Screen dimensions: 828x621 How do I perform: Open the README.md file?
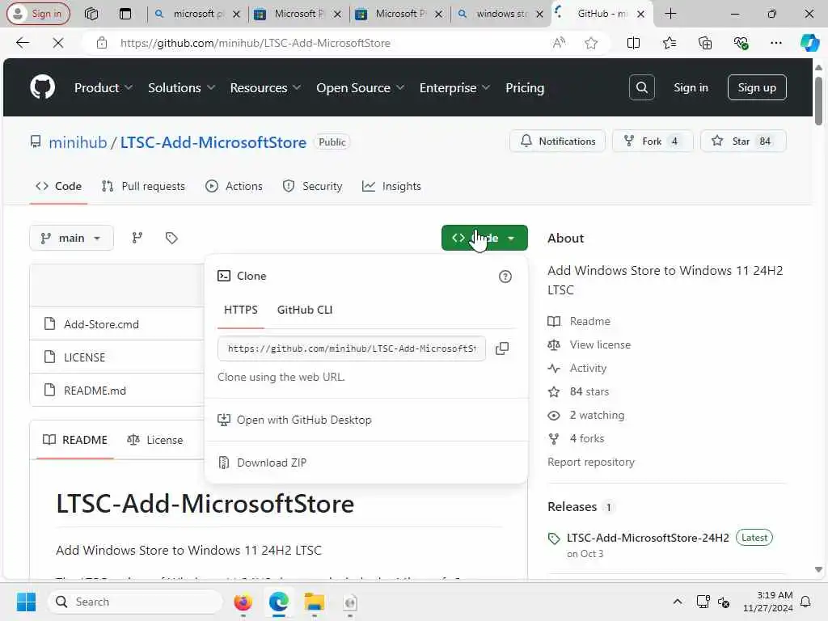click(95, 391)
